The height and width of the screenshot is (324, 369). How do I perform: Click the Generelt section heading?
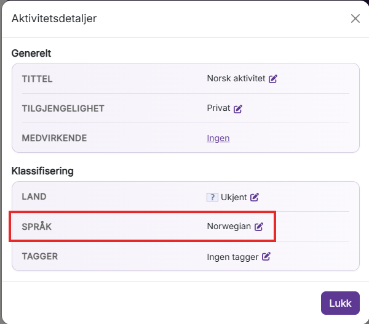coord(31,54)
